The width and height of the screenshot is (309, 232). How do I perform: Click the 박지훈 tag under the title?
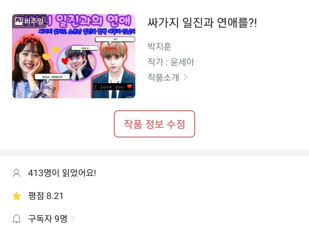coord(159,47)
